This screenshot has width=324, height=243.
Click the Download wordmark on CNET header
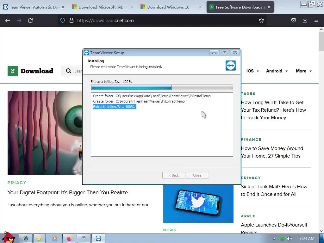[37, 71]
